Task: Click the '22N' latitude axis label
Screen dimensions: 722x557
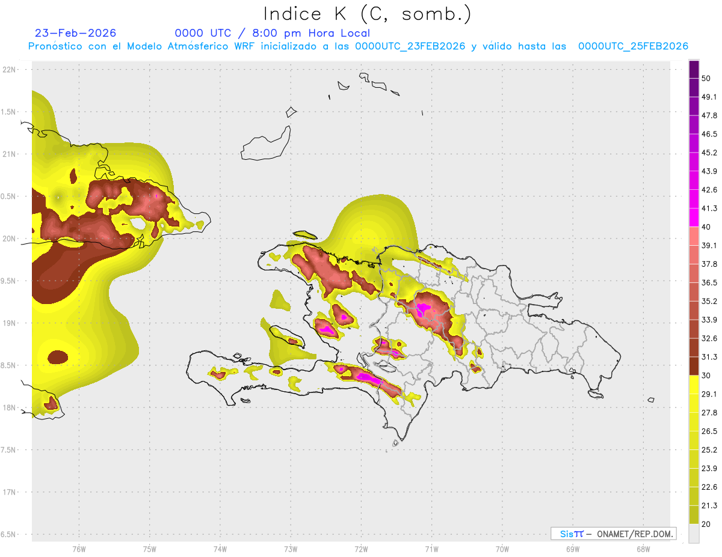Action: [9, 69]
